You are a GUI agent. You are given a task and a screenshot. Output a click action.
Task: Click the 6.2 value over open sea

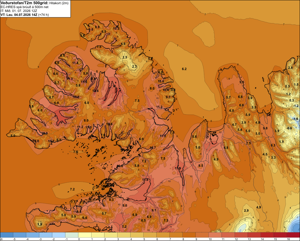pos(184,69)
